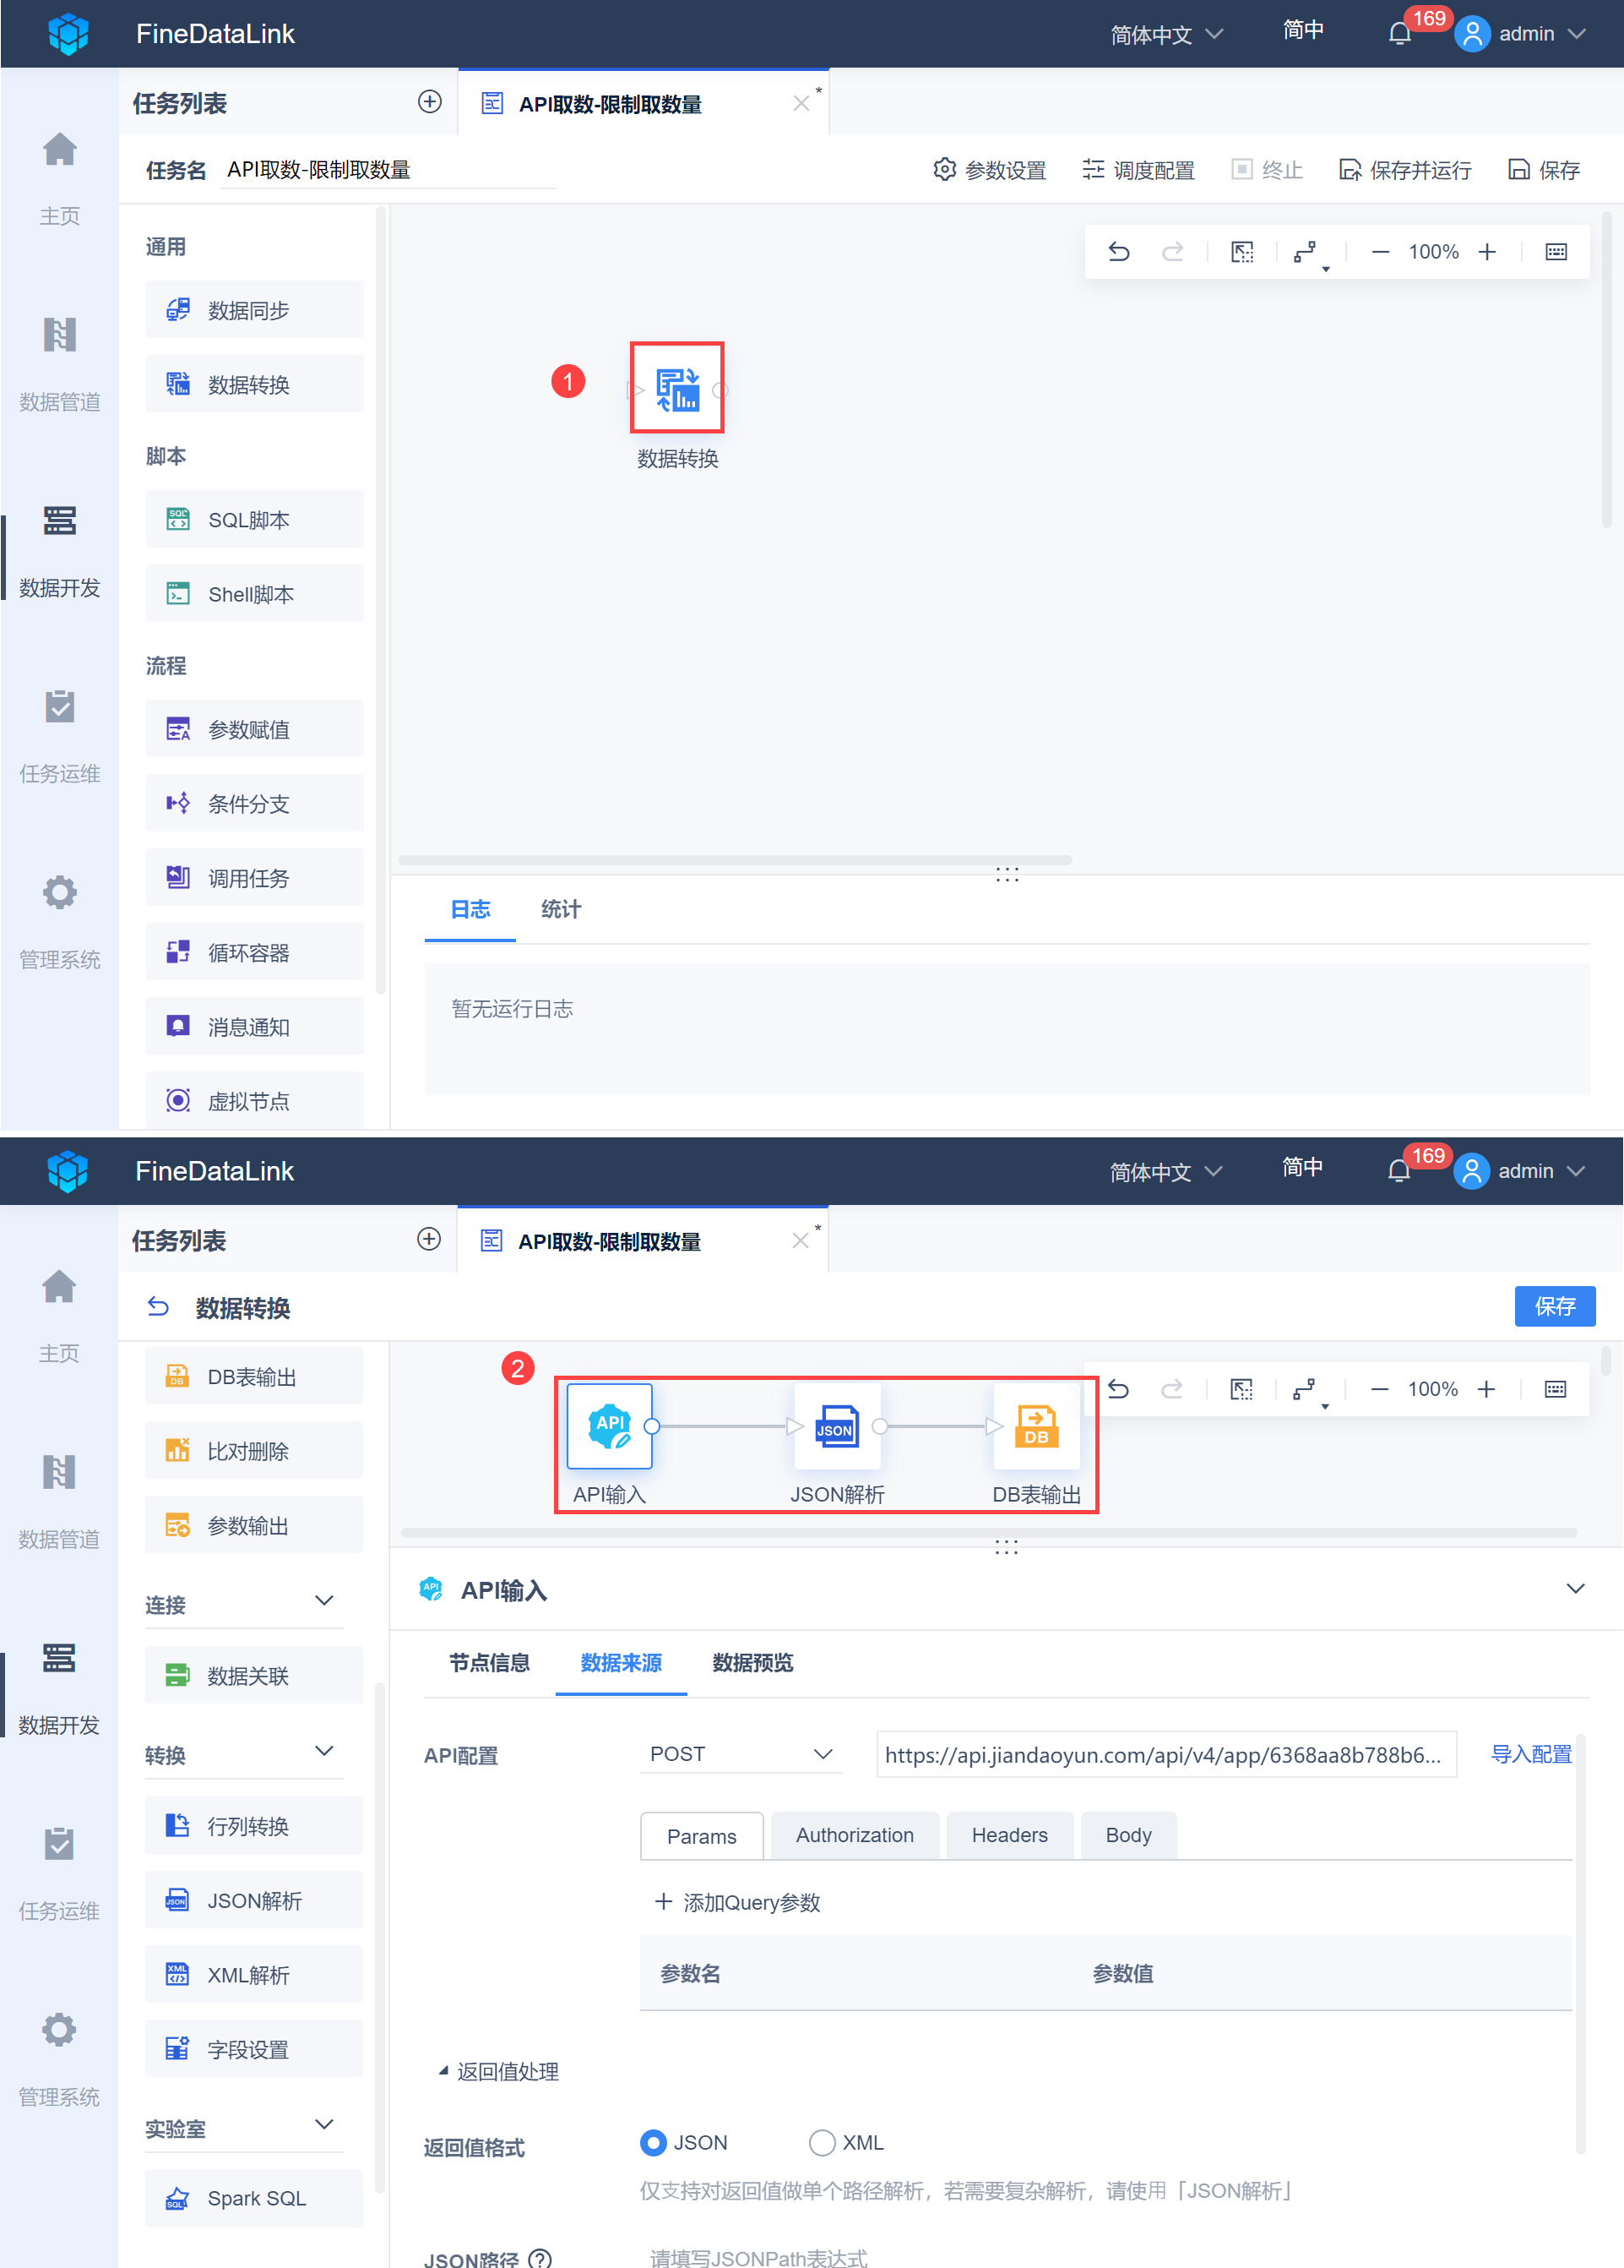Click the undo arrow in upper canvas toolbar
This screenshot has width=1624, height=2268.
click(1118, 252)
